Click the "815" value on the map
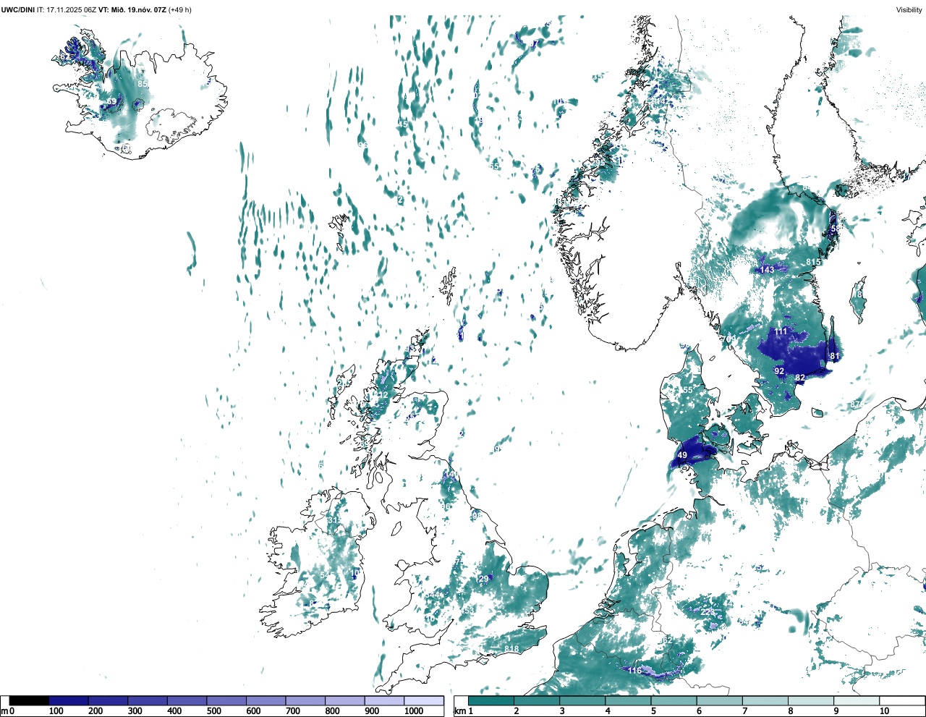The image size is (926, 717). pos(813,263)
